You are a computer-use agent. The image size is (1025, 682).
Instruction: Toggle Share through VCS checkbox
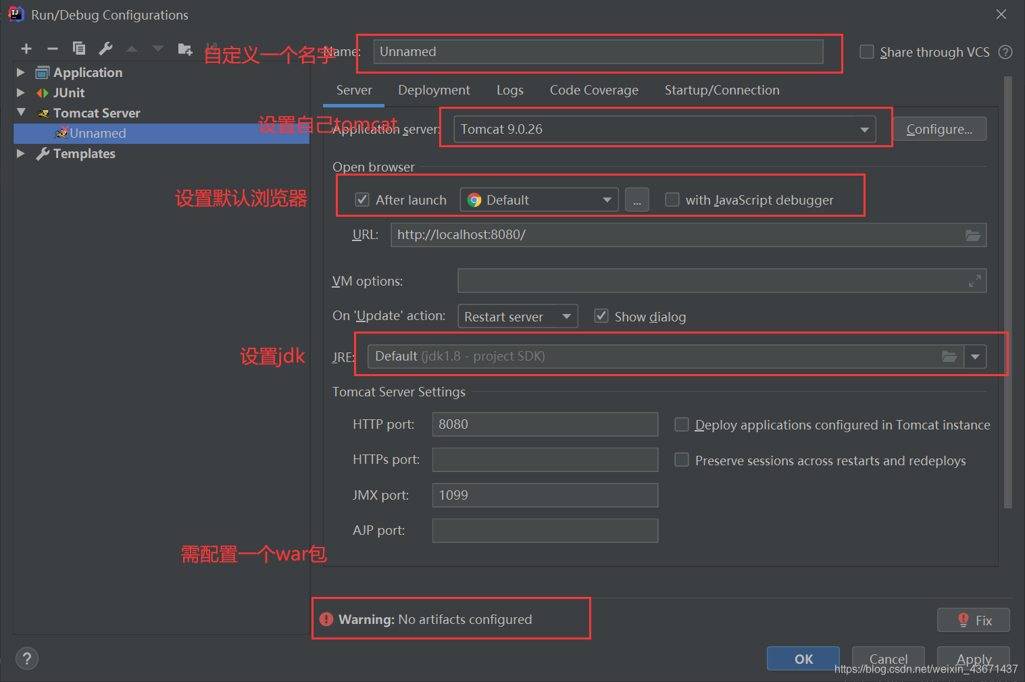click(x=867, y=52)
